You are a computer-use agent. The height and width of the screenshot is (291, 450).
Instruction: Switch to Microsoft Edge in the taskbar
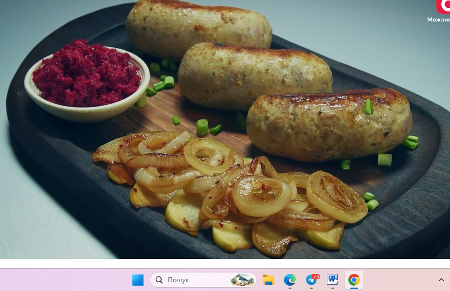[x=290, y=280]
